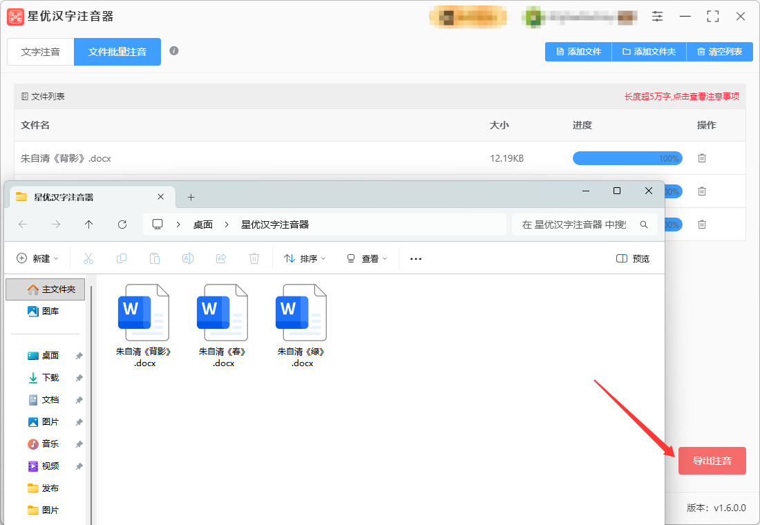The height and width of the screenshot is (525, 760).
Task: Open the 长度超5万字 notice link
Action: click(681, 97)
